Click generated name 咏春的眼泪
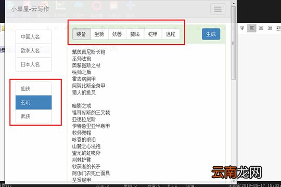 (84, 140)
